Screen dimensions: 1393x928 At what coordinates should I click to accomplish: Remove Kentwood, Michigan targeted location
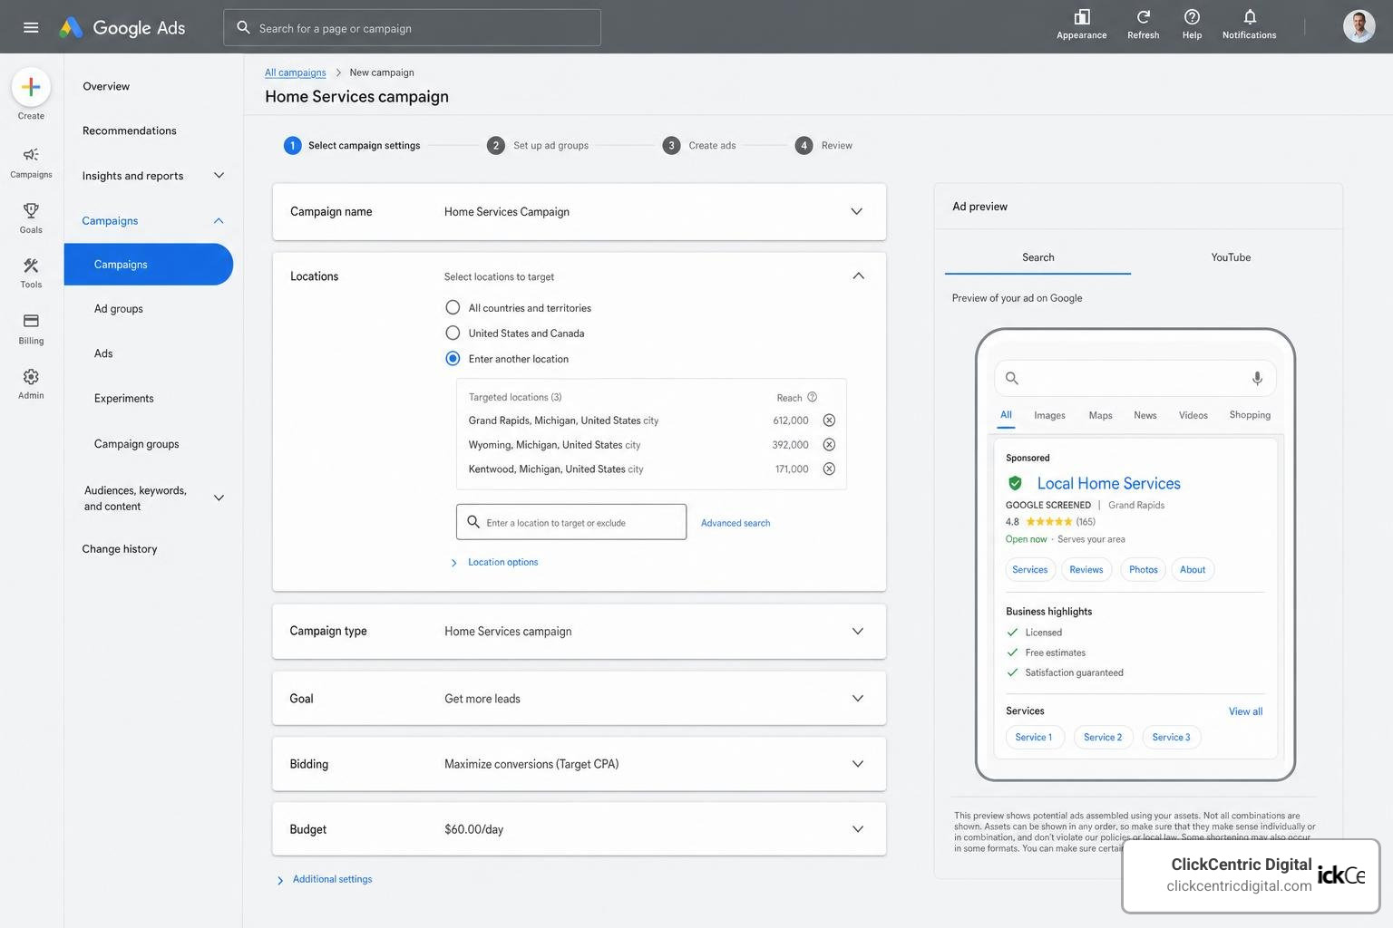[829, 469]
